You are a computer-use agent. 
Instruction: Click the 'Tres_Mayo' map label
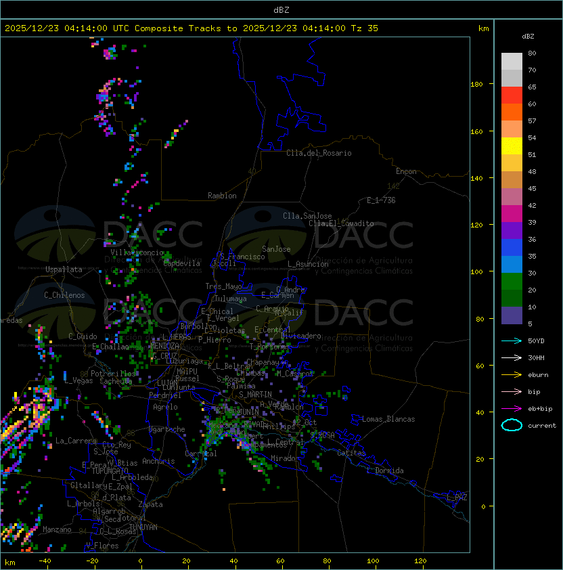pyautogui.click(x=223, y=286)
